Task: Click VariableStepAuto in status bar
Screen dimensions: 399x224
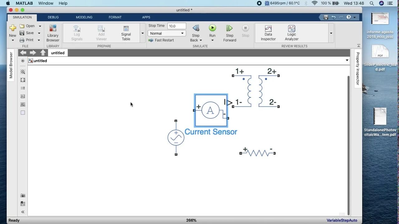Action: point(342,220)
